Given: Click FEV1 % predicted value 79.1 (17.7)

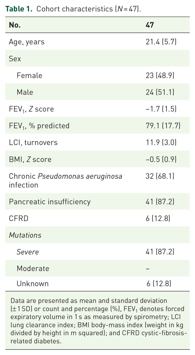Looking at the screenshot, I should point(163,126).
